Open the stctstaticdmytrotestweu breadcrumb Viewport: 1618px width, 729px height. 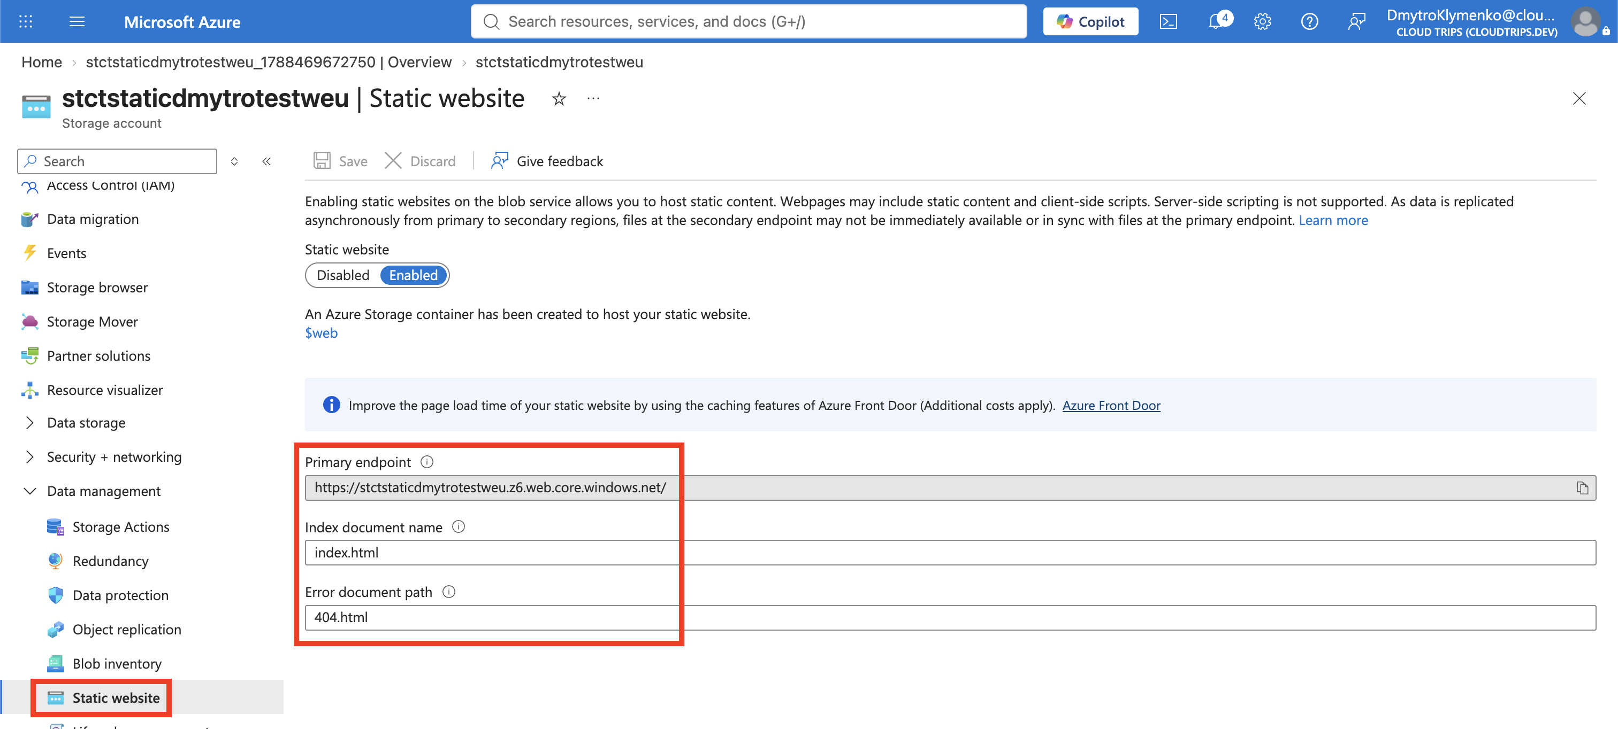coord(559,62)
